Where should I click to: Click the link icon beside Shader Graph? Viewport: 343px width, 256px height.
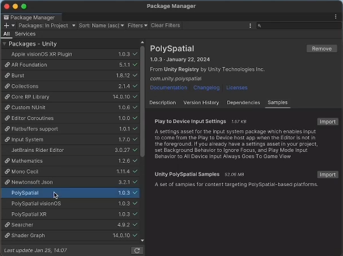7,236
